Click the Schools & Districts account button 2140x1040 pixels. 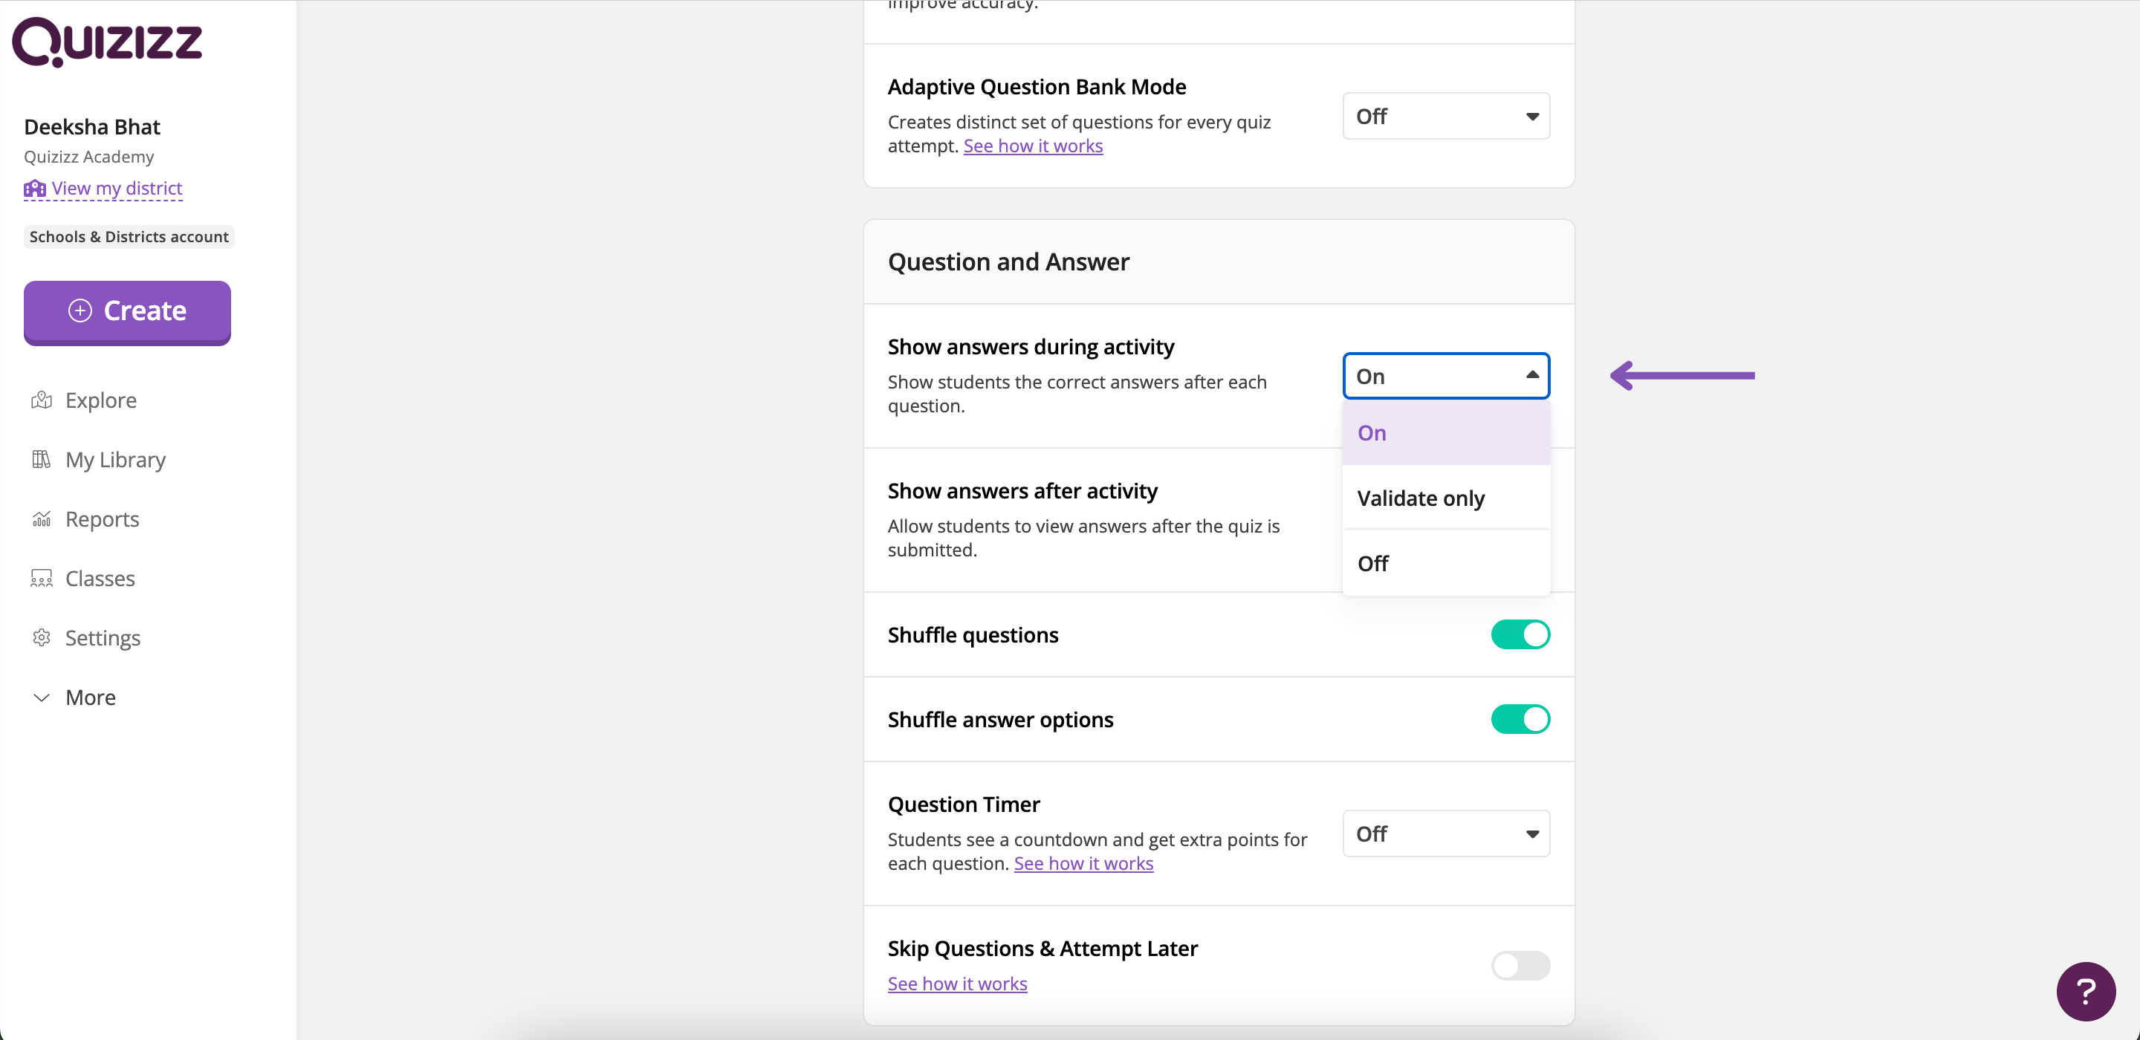129,236
